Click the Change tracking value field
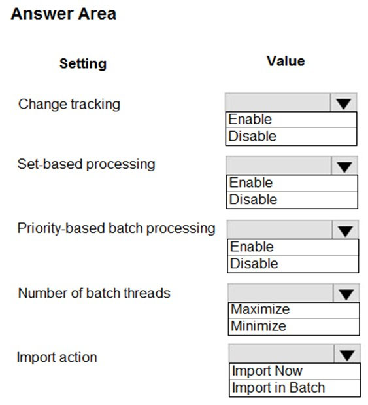This screenshot has height=405, width=368. [x=278, y=103]
